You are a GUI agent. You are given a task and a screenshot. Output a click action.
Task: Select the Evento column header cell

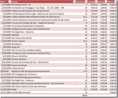click(44, 2)
